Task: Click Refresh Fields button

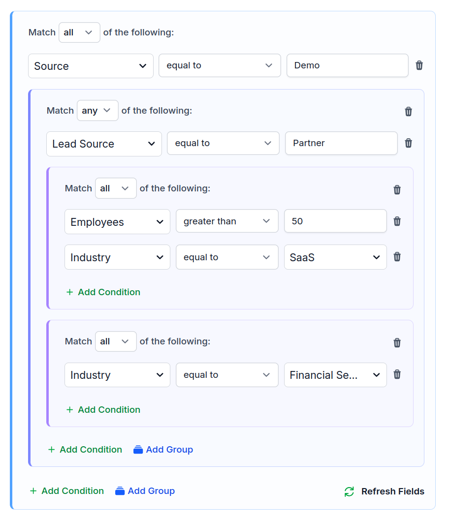Action: [384, 491]
